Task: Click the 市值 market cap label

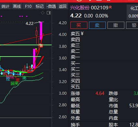Action: click(113, 106)
